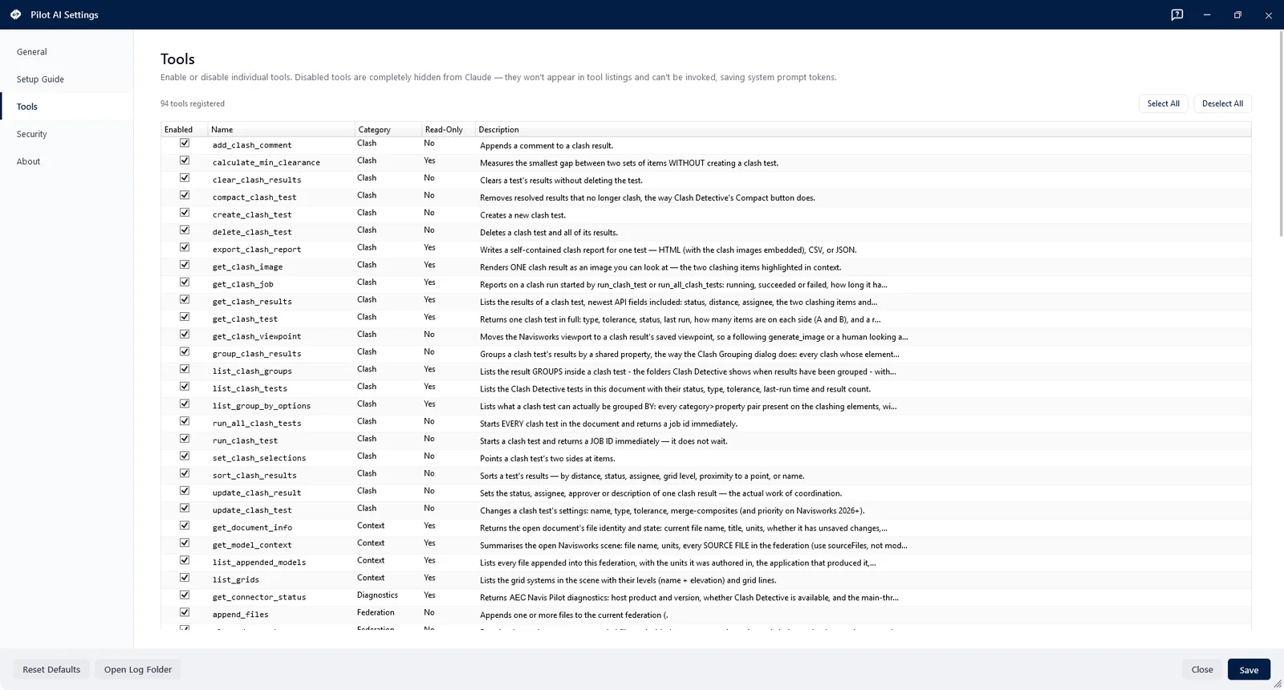Click the group_clash_results name cell

tap(257, 354)
